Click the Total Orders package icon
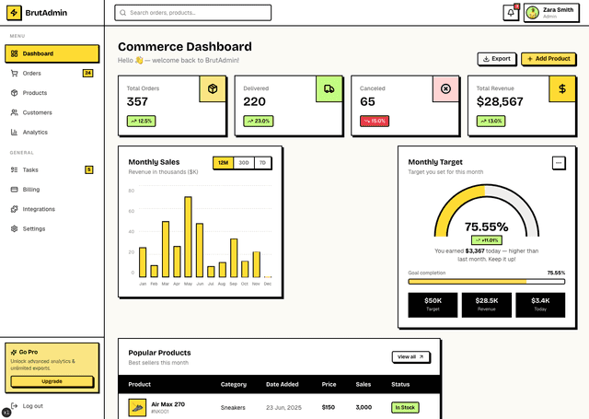589x419 pixels. pyautogui.click(x=213, y=89)
